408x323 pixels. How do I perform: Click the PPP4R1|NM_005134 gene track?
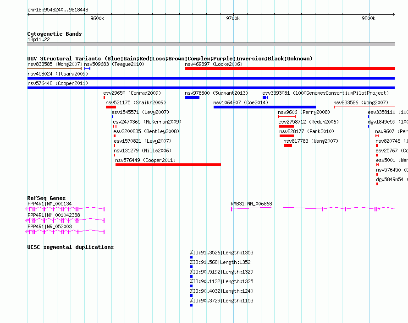coord(65,209)
